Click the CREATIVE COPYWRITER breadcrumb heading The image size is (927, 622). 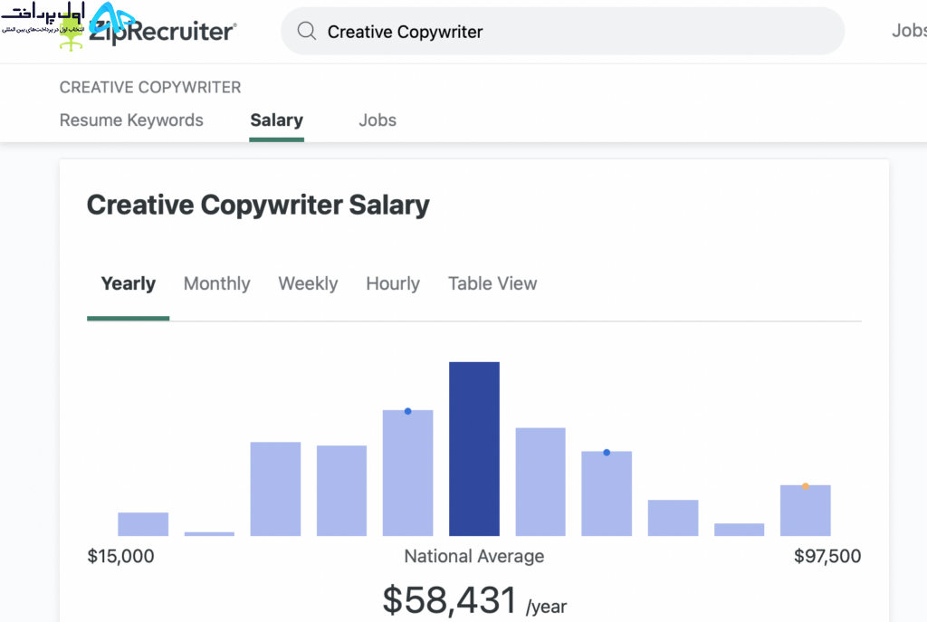[150, 88]
